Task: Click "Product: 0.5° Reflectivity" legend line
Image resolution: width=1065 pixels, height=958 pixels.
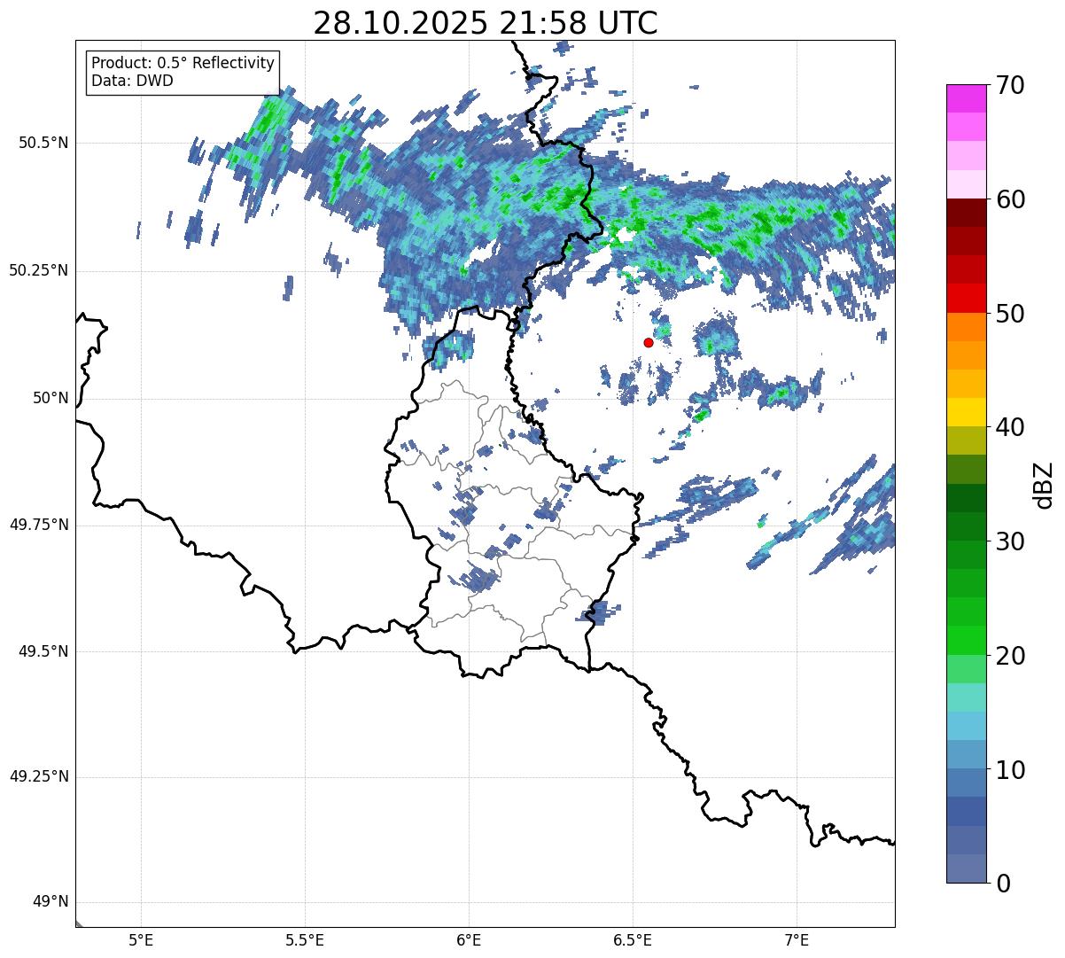Action: point(183,64)
